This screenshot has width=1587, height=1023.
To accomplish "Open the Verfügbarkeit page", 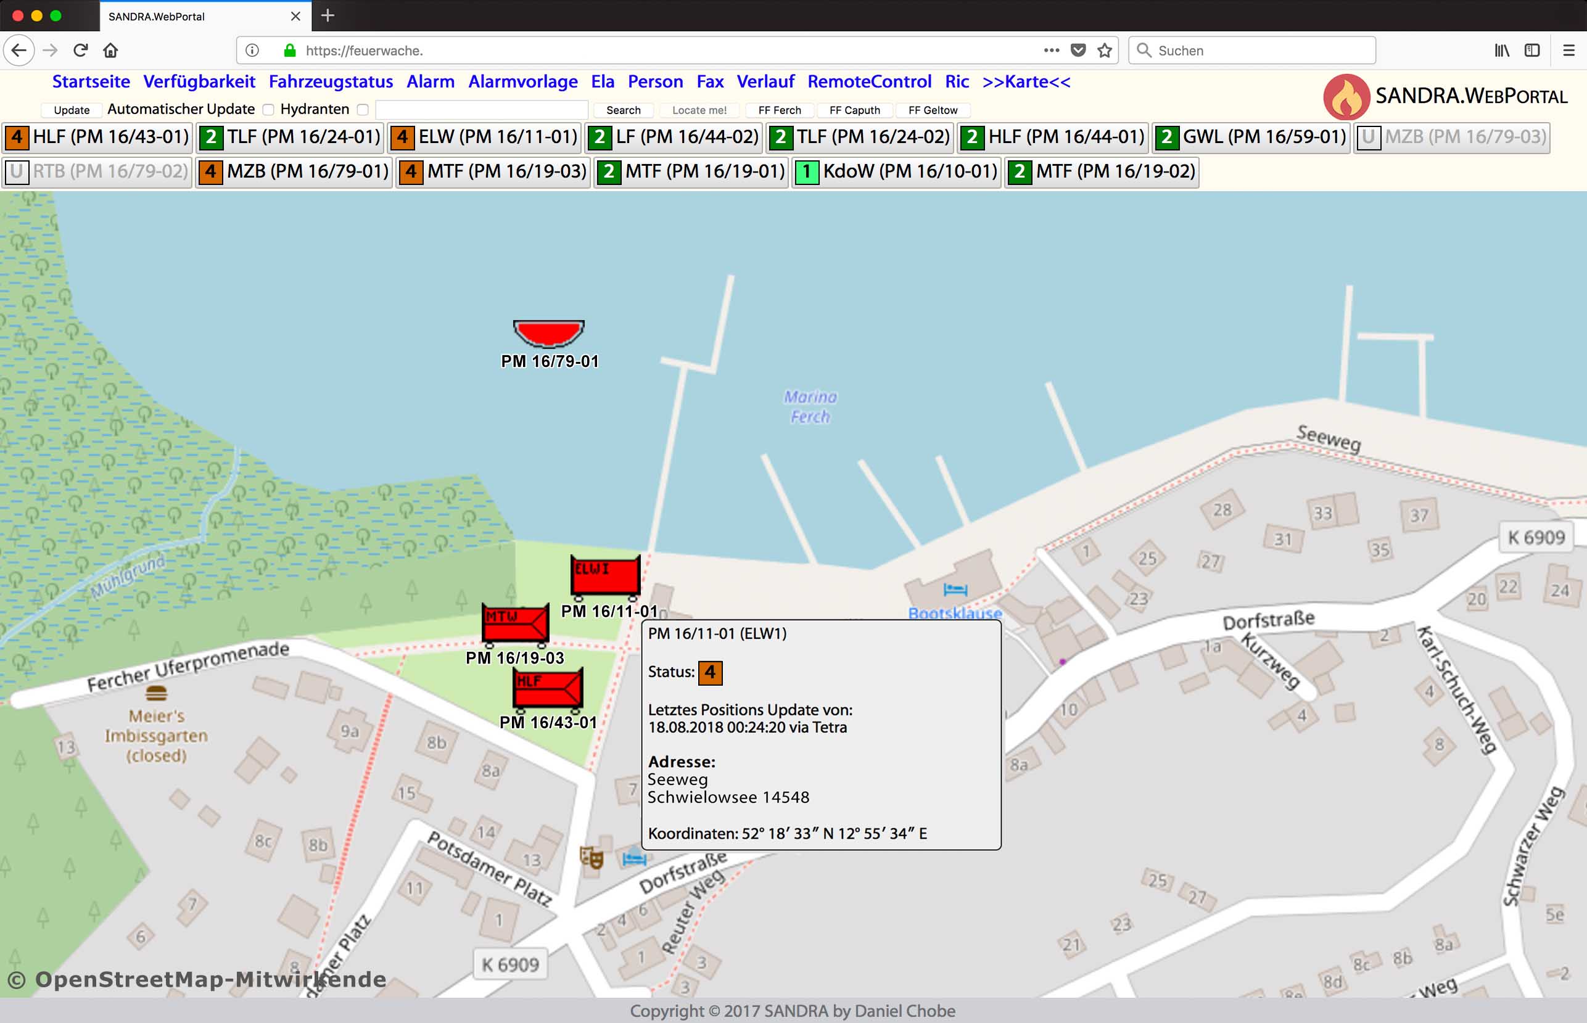I will [x=199, y=82].
